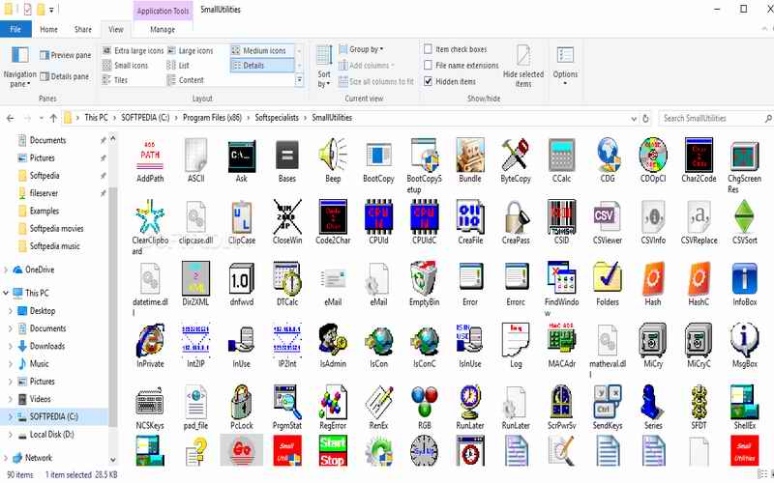774x483 pixels.
Task: Click the CreaPass padlock icon
Action: [516, 216]
